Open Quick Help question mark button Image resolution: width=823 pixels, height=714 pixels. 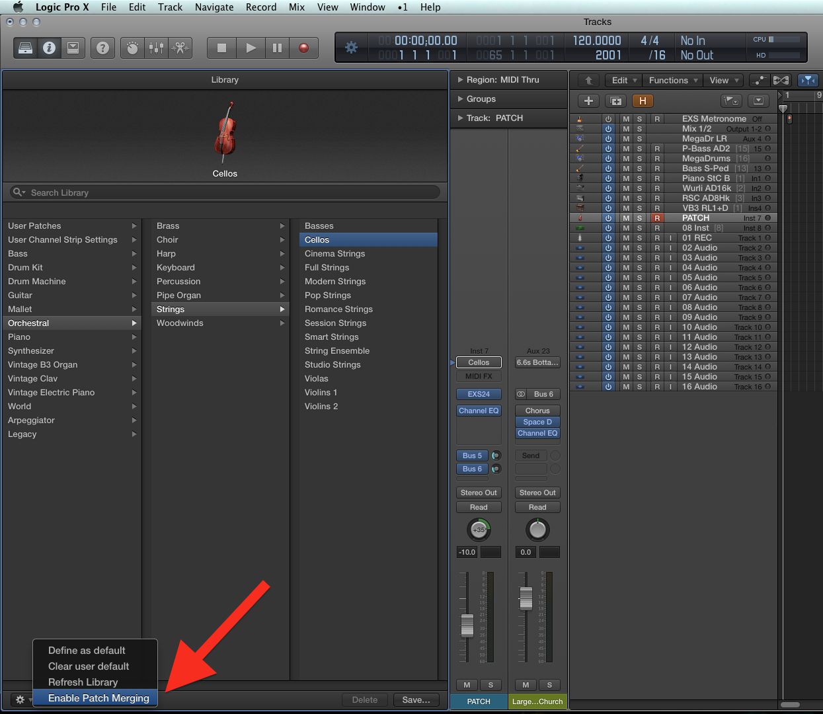click(102, 48)
